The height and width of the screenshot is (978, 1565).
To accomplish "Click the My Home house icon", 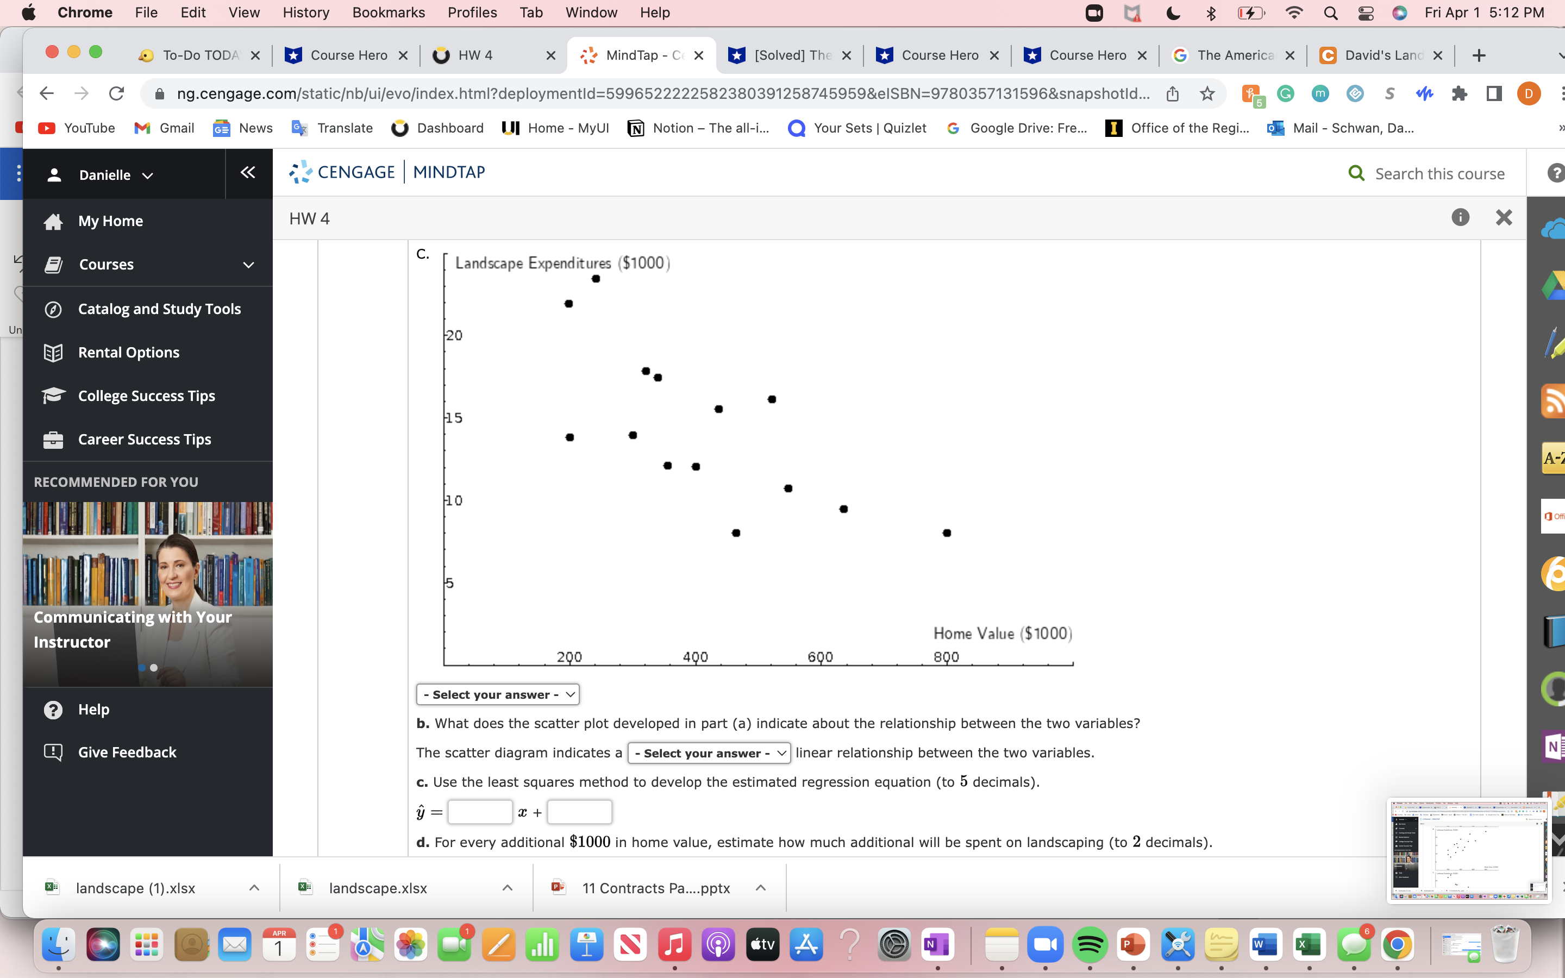I will pyautogui.click(x=54, y=221).
